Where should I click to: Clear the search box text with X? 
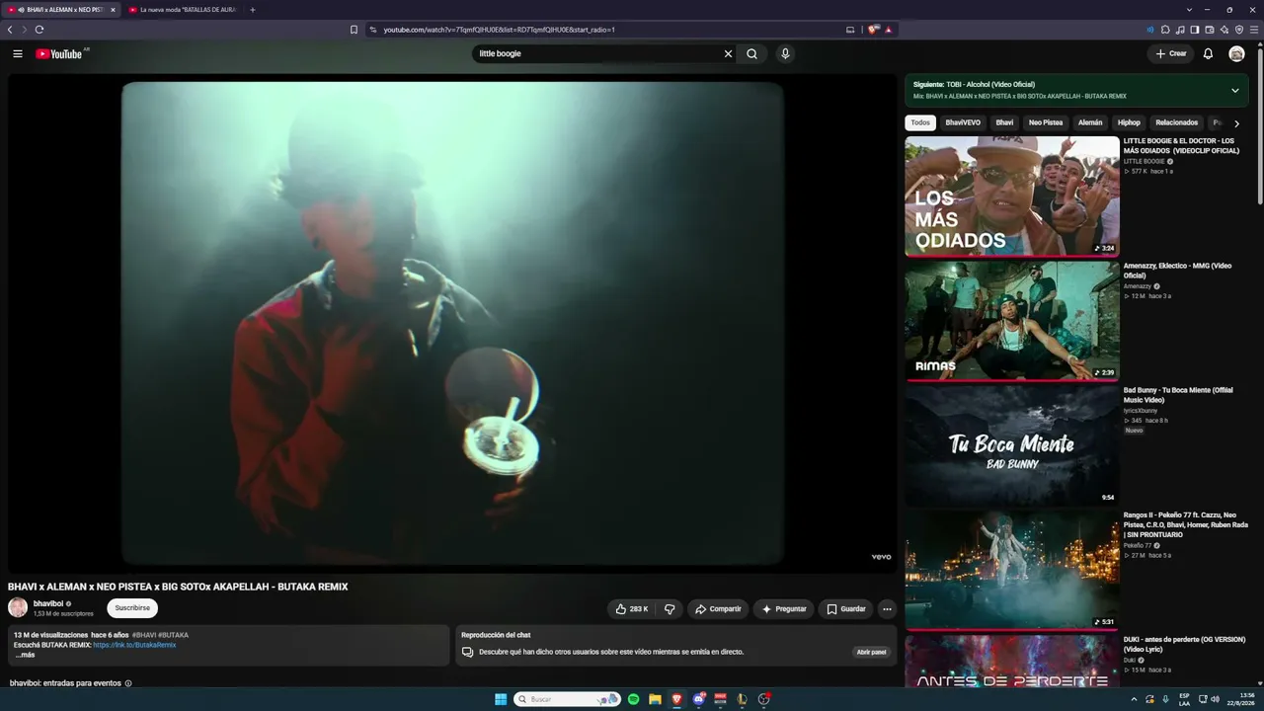point(729,54)
